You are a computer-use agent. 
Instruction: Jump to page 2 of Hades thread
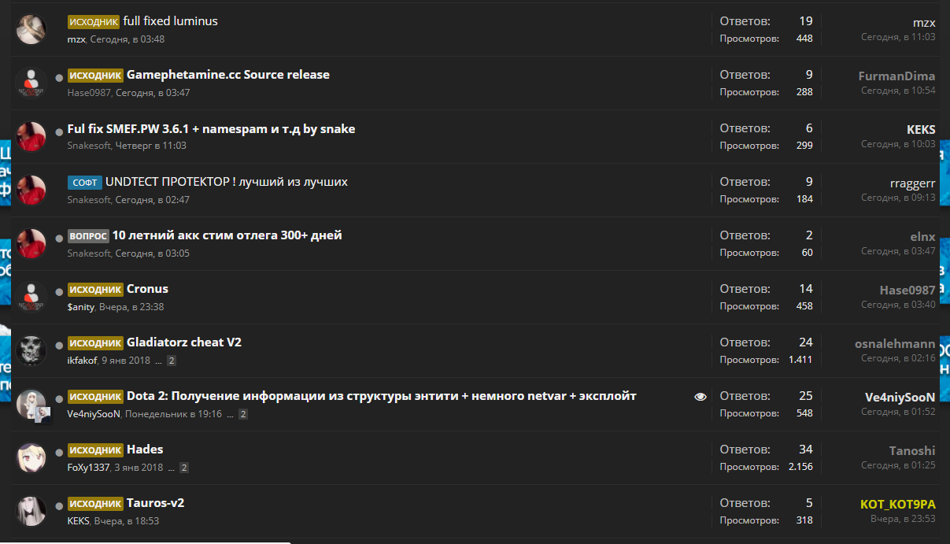tap(184, 468)
